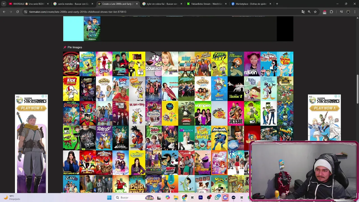359x202 pixels.
Task: Click the taskbar Buscar search box
Action: (x=135, y=198)
